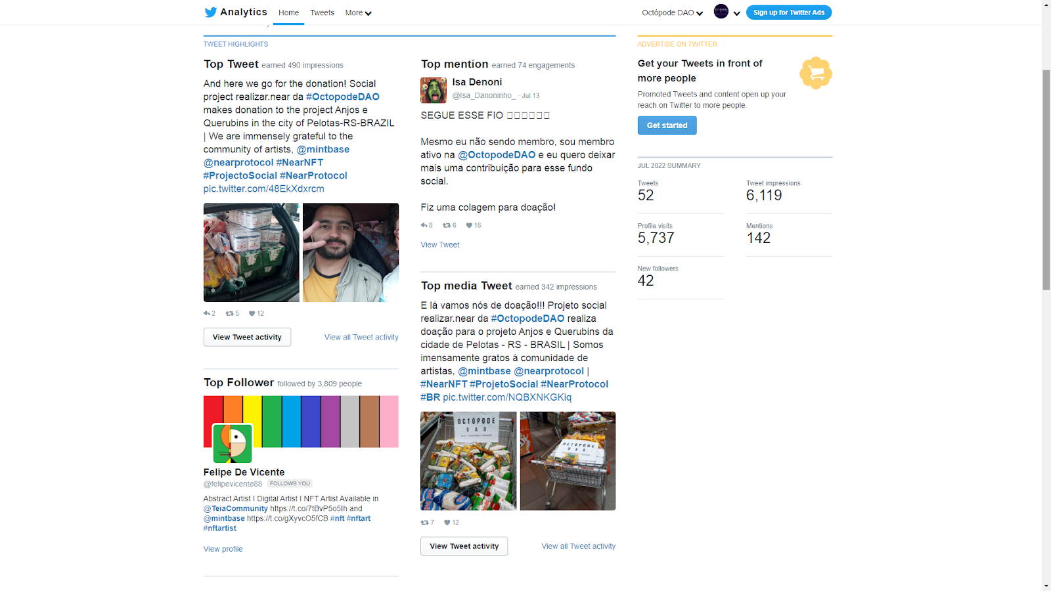1051x591 pixels.
Task: Click the Twitter bird logo
Action: pos(210,12)
